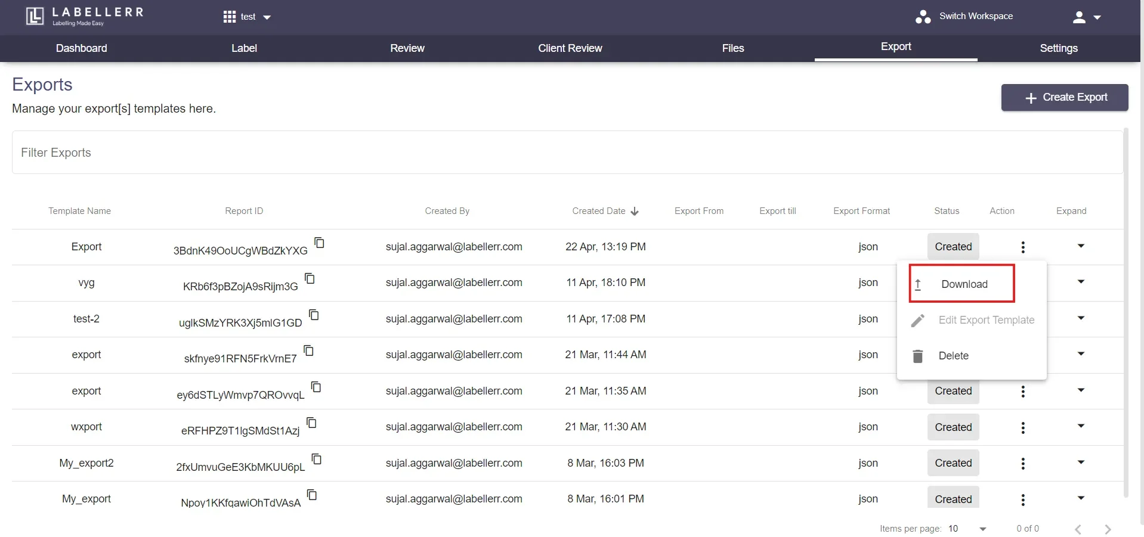This screenshot has height=537, width=1144.
Task: Click date 22 Apr, 13:19 PM
Action: pyautogui.click(x=605, y=247)
